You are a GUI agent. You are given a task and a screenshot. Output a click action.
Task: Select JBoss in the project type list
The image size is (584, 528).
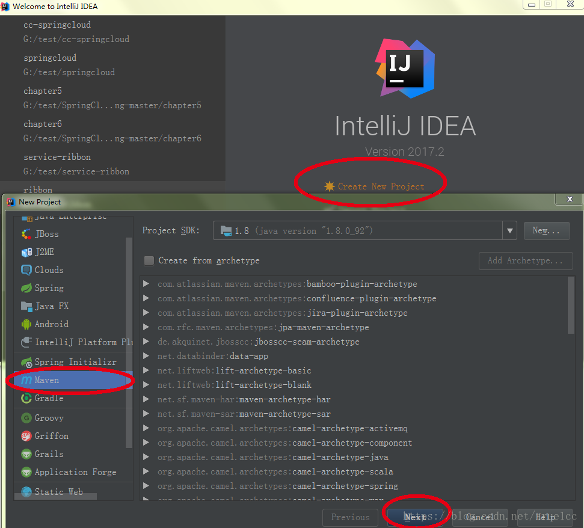[x=73, y=234]
